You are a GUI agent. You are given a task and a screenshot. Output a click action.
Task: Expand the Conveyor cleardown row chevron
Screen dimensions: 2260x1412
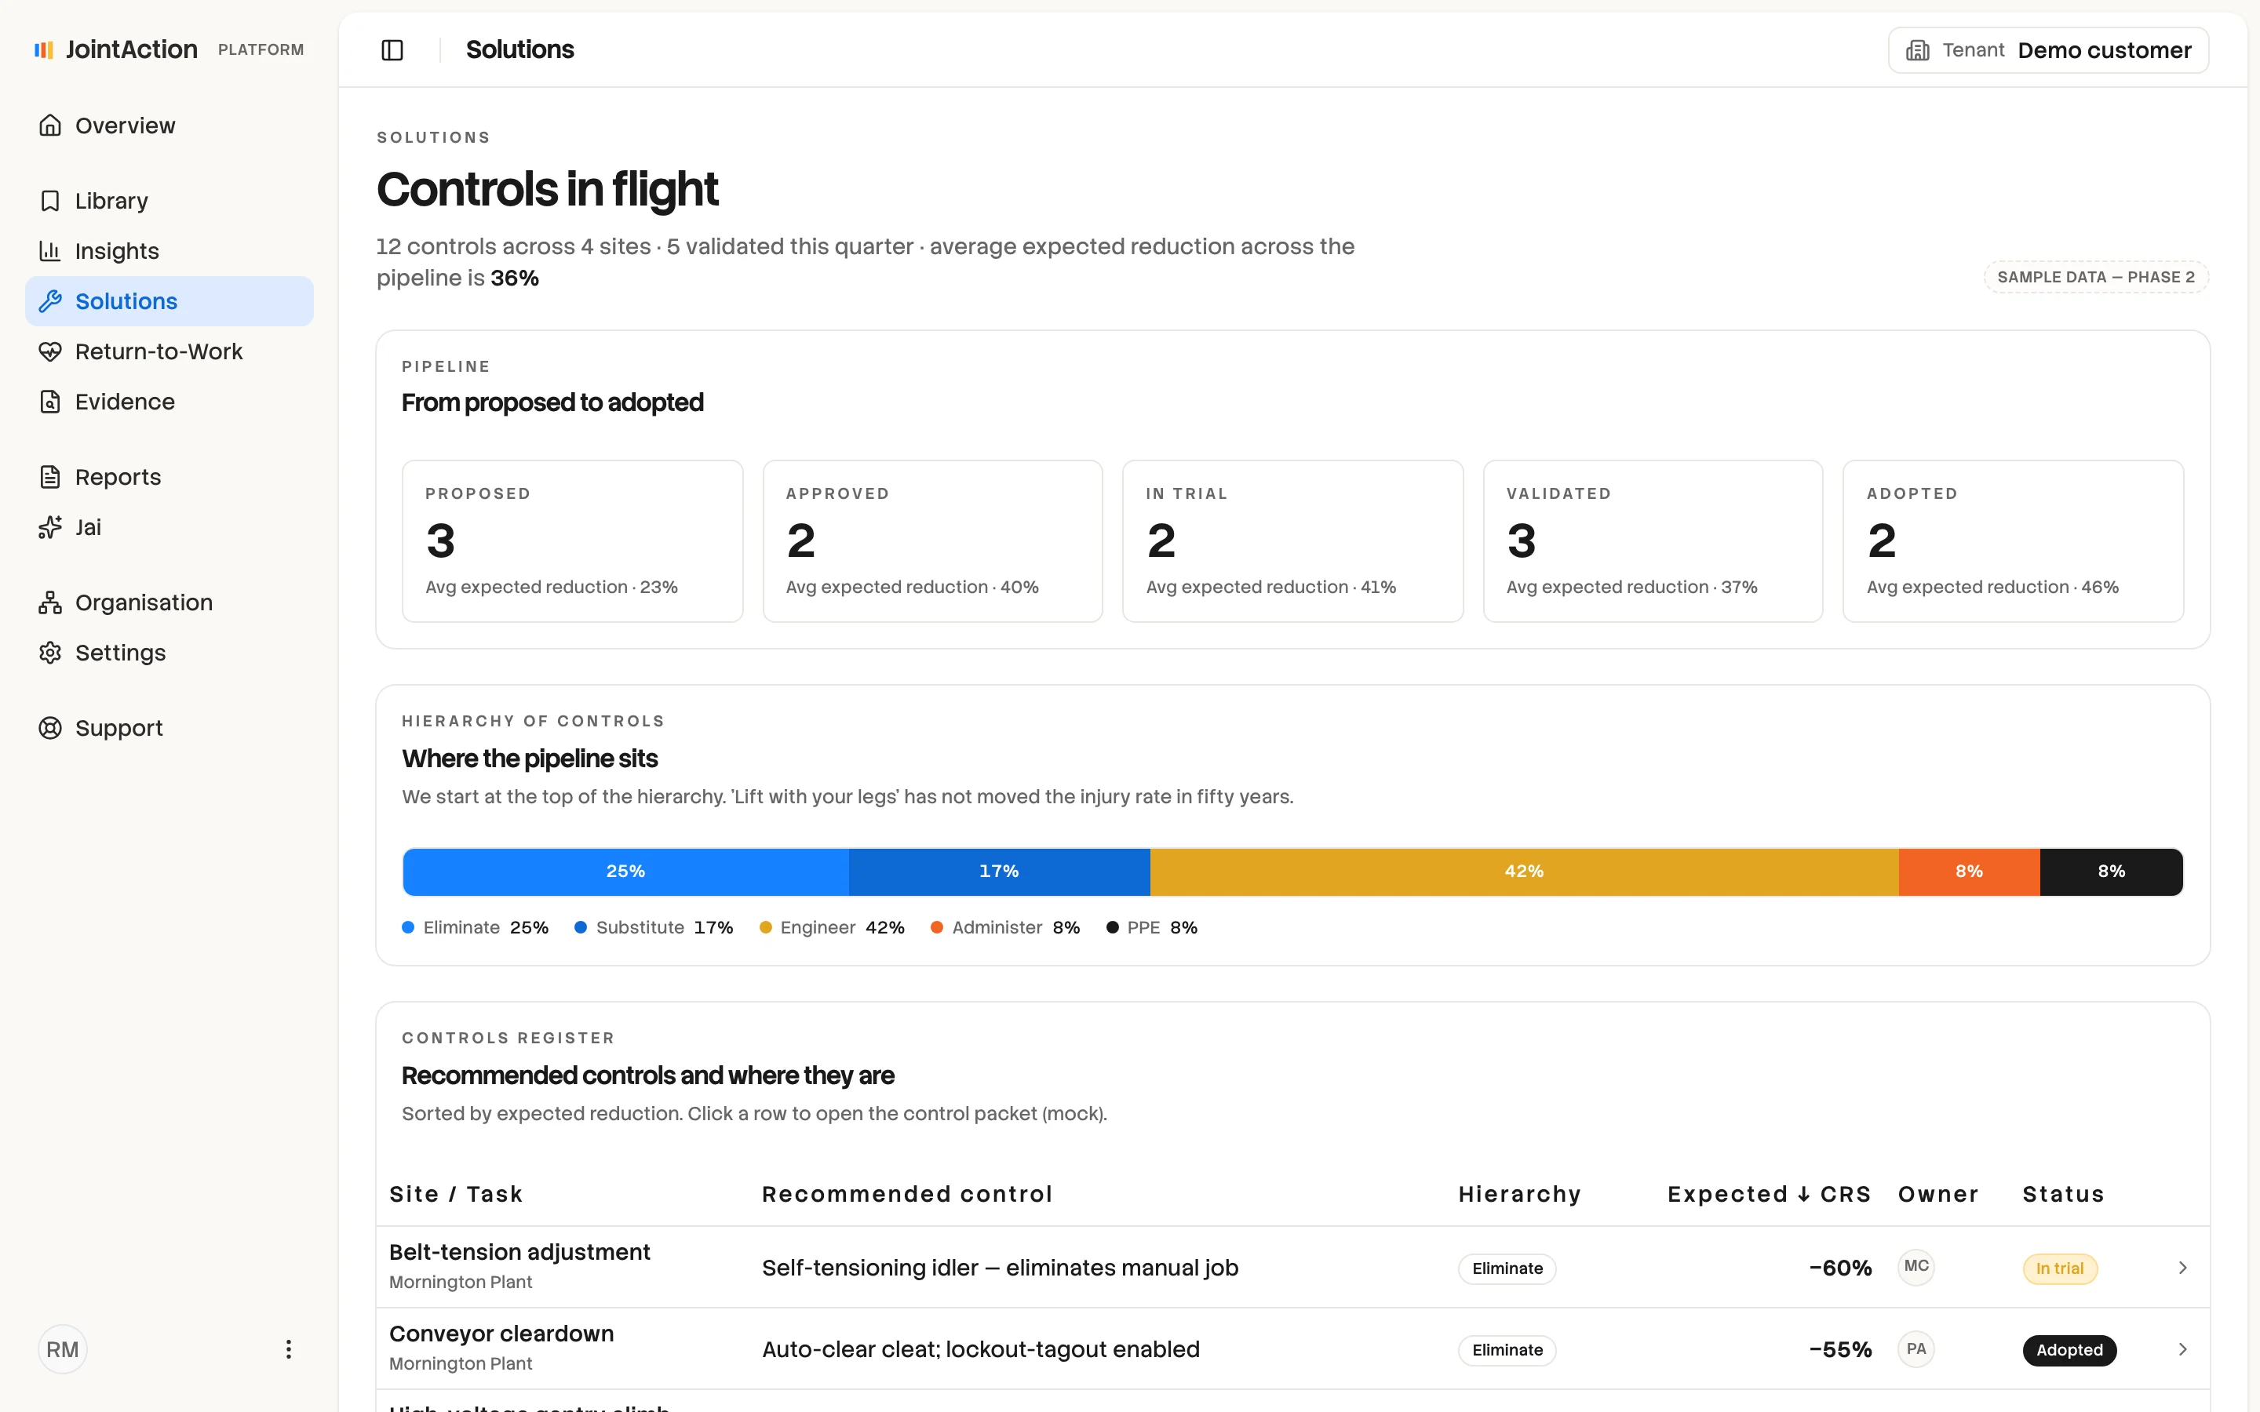pyautogui.click(x=2182, y=1349)
